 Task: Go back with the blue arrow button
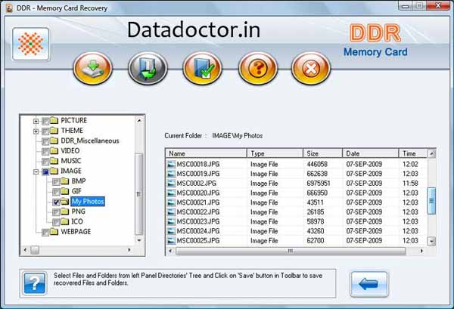[369, 284]
